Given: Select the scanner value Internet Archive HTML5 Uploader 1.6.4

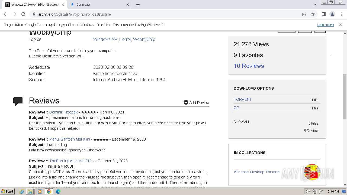Looking at the screenshot, I should pyautogui.click(x=129, y=80).
